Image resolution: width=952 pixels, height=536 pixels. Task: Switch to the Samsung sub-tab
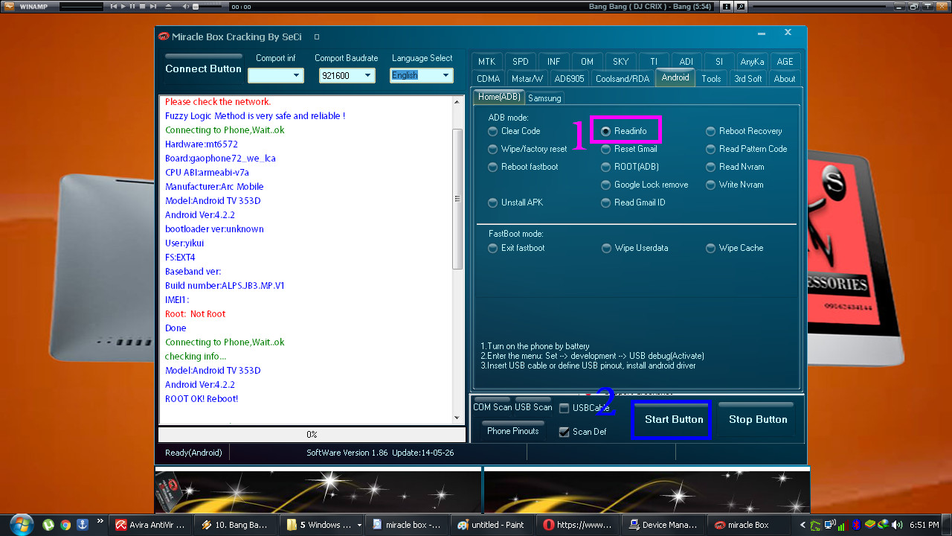coord(544,98)
